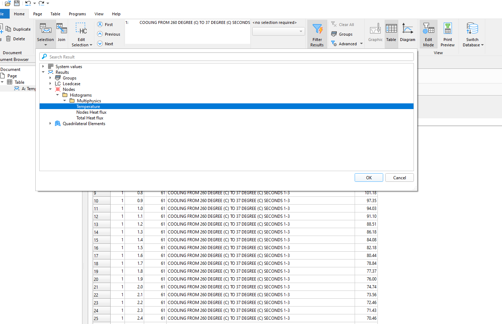This screenshot has height=324, width=502.
Task: Switch to the View ribbon tab
Action: point(99,14)
